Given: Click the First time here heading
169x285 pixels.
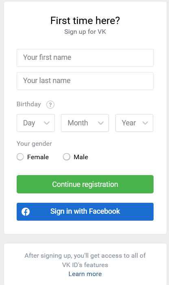Looking at the screenshot, I should pyautogui.click(x=85, y=20).
